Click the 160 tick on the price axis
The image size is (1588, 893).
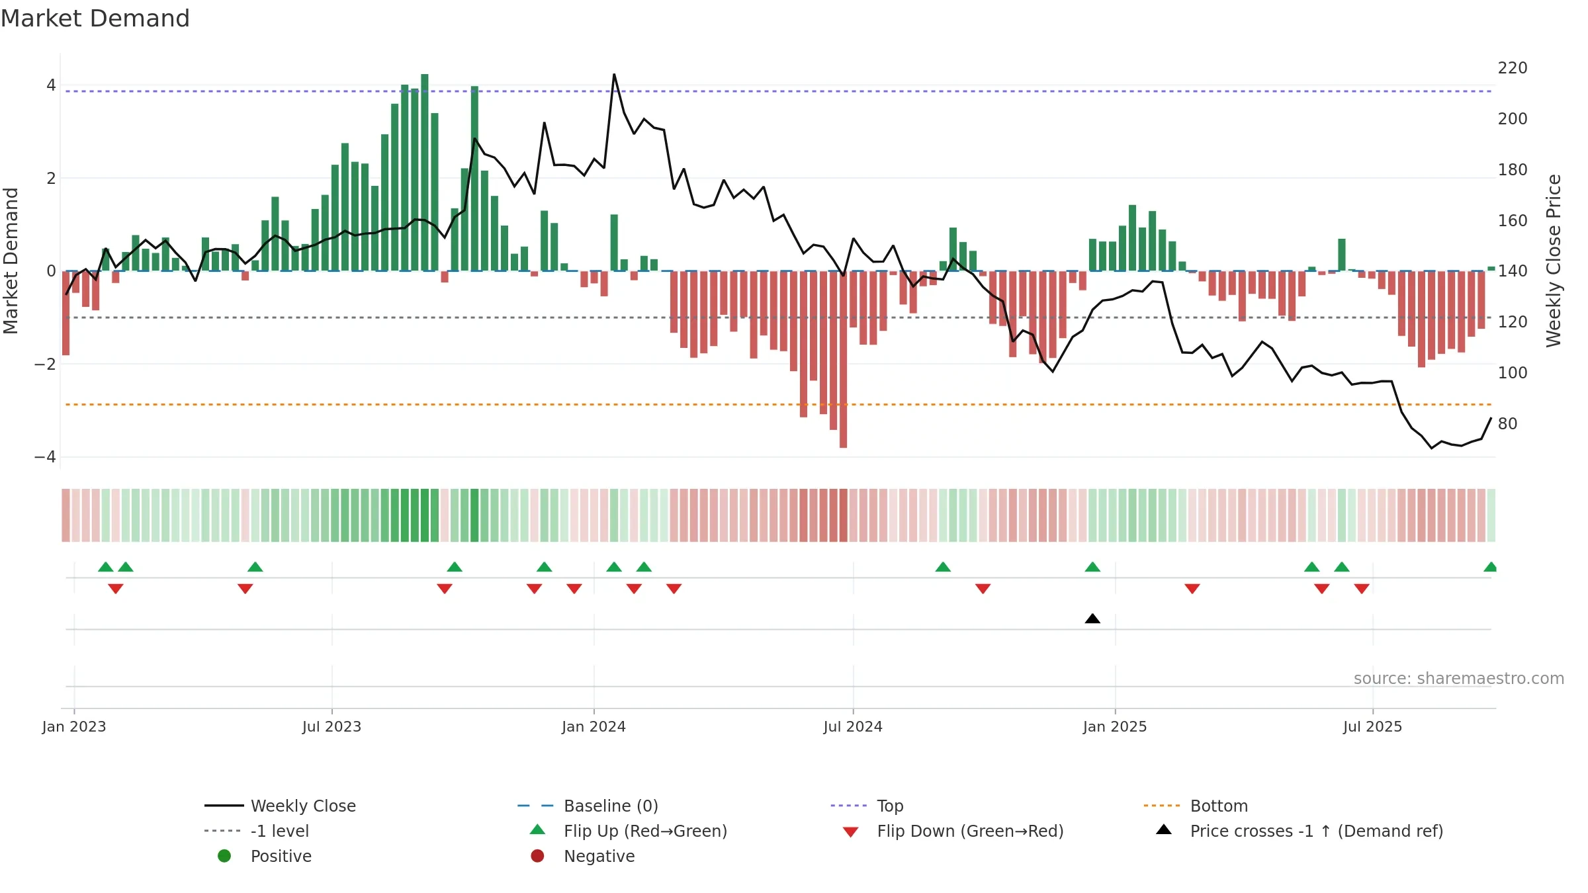[x=1513, y=220]
